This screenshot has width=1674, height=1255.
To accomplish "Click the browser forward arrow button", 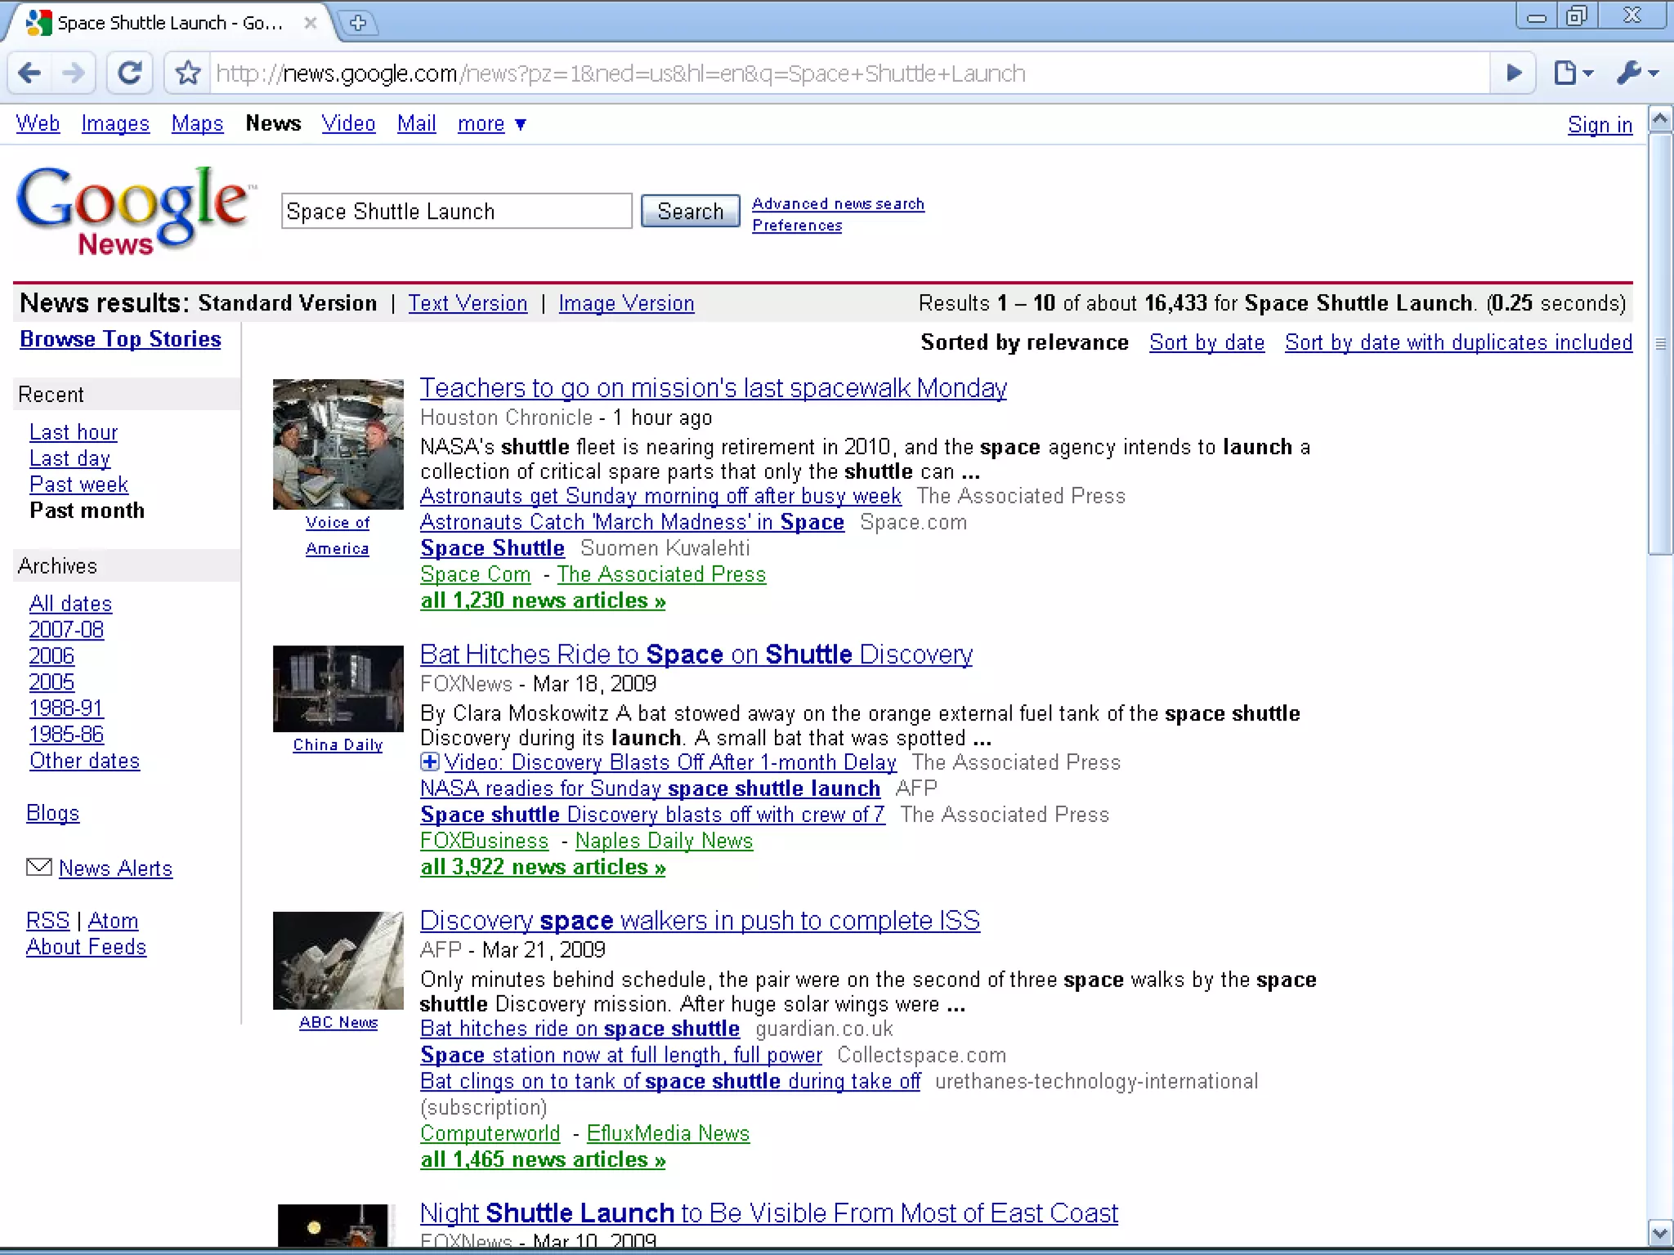I will (74, 74).
